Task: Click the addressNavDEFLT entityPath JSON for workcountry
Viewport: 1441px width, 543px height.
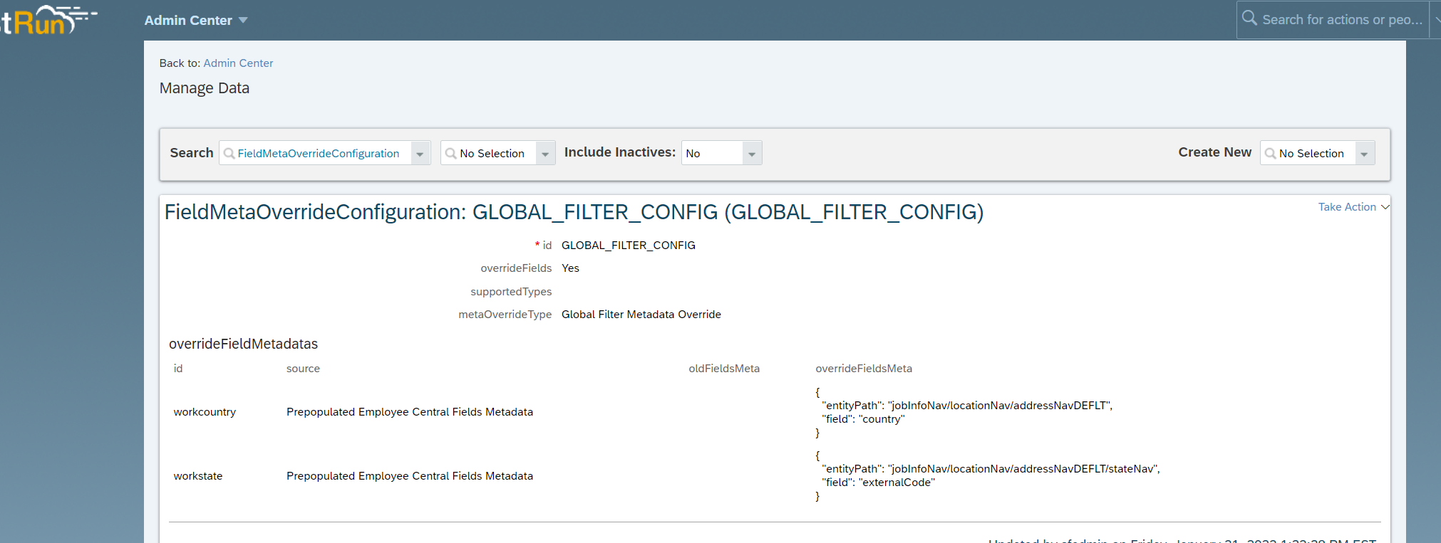Action: [967, 406]
